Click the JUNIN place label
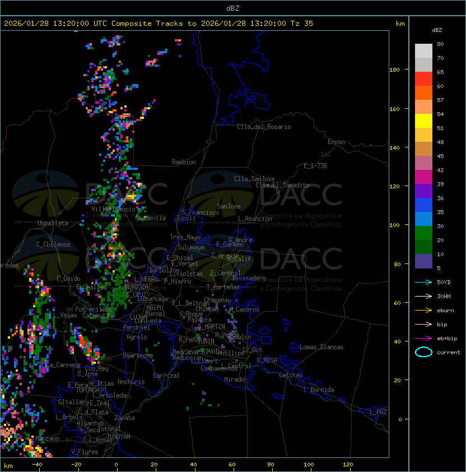This screenshot has height=472, width=466. 206,341
